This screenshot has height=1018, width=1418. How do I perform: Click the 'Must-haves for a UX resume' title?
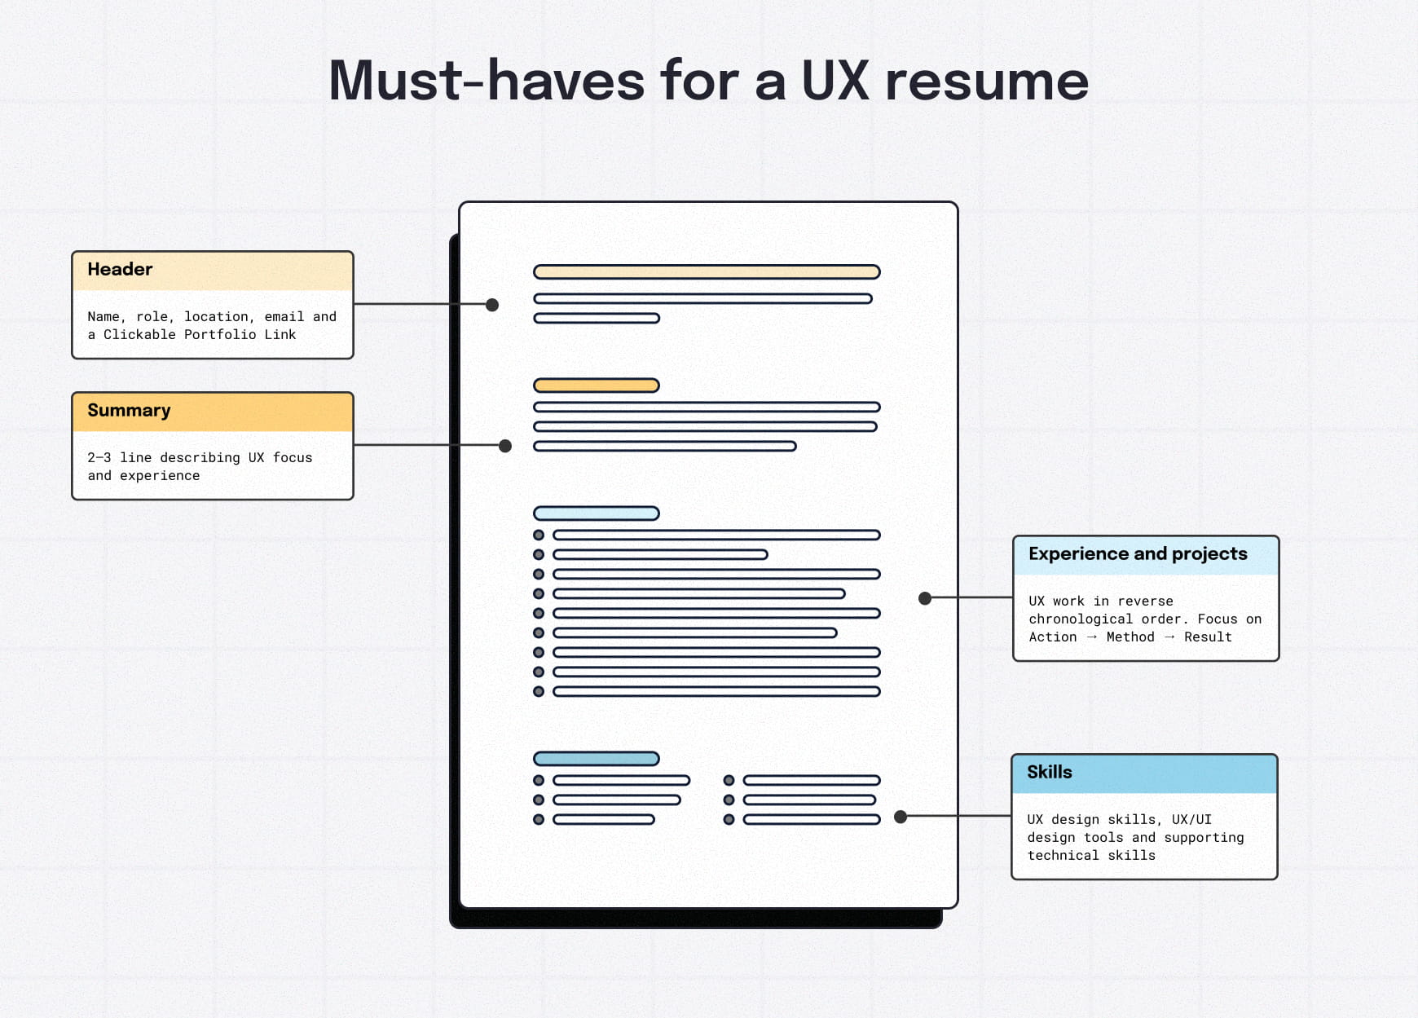click(x=709, y=80)
